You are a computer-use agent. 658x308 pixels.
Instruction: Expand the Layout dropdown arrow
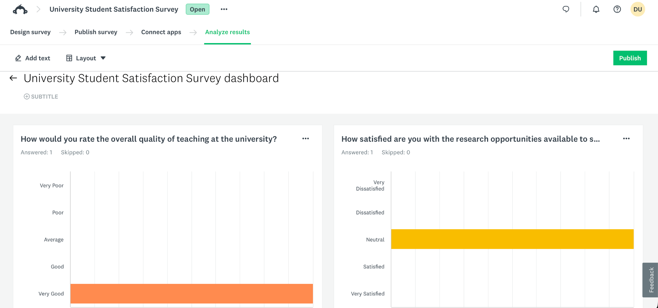[x=103, y=58]
